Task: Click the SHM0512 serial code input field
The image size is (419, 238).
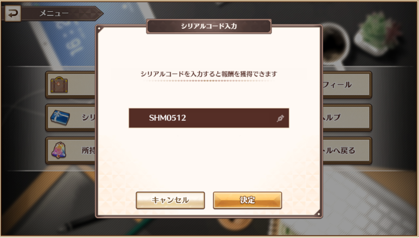Action: pyautogui.click(x=209, y=118)
